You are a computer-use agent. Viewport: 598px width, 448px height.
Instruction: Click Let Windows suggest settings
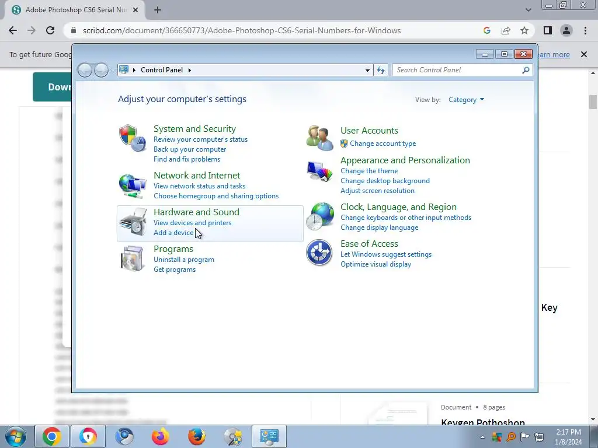click(x=386, y=254)
